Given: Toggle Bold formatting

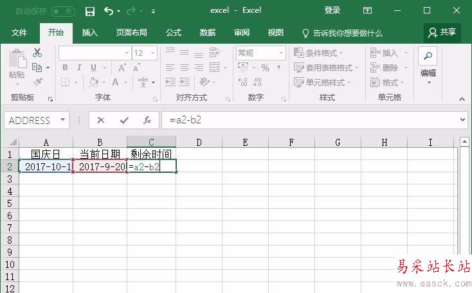Looking at the screenshot, I should click(65, 67).
